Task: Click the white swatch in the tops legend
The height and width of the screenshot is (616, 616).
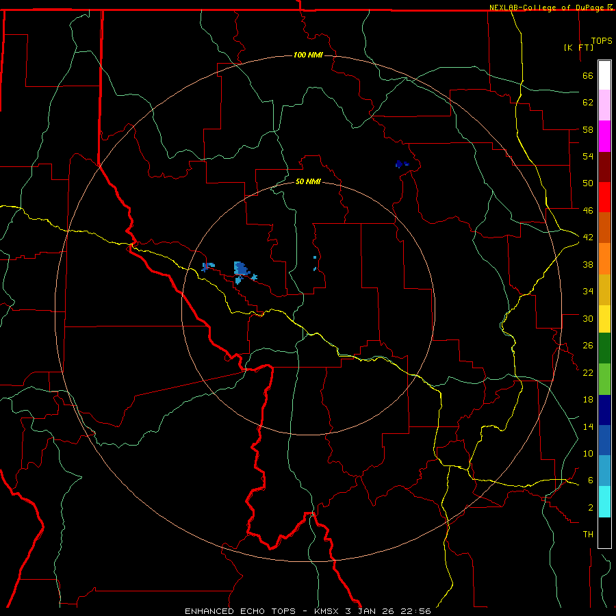Action: click(x=604, y=75)
